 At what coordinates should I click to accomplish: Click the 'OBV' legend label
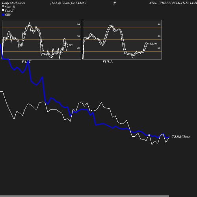pyautogui.click(x=8, y=15)
